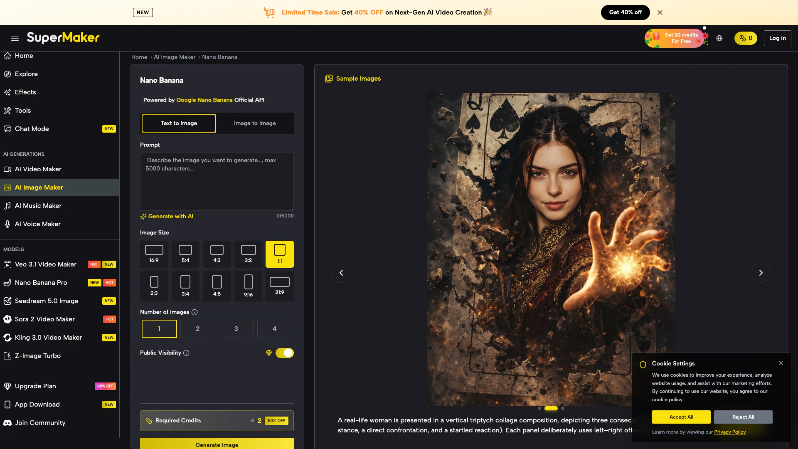Open Number of Images info icon

(x=195, y=312)
